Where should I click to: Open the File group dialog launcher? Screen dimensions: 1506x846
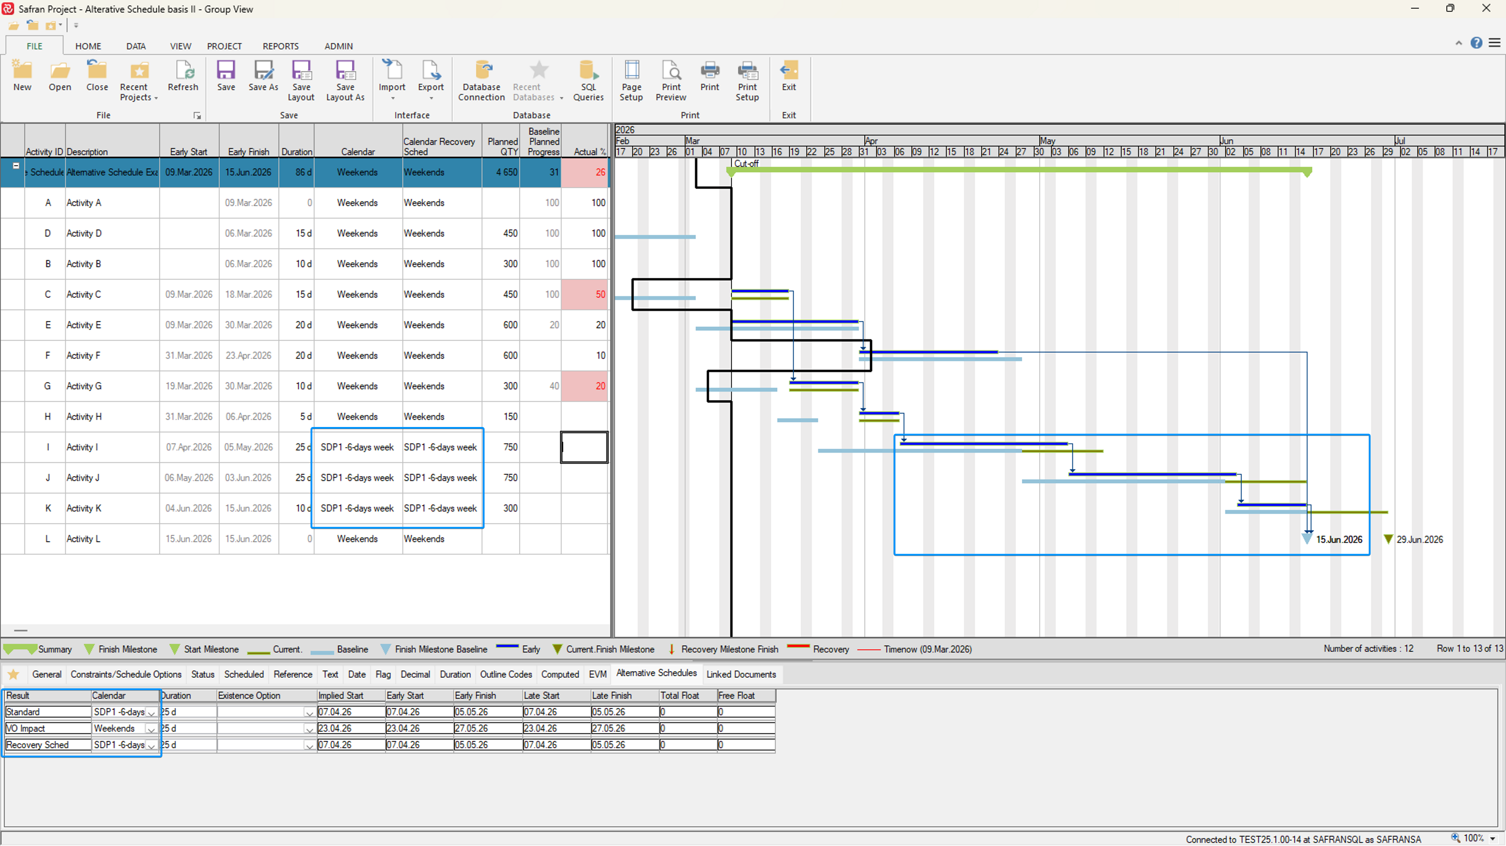197,115
